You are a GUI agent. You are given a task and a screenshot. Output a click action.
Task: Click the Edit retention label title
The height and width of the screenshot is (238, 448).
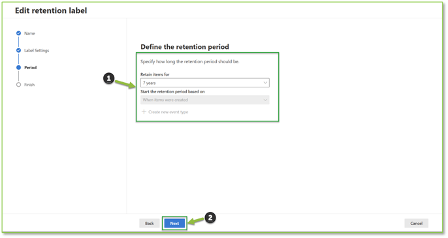(x=51, y=10)
